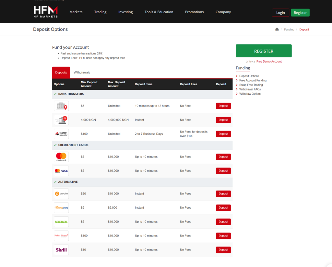Click Deposit for the Visa row

point(223,171)
